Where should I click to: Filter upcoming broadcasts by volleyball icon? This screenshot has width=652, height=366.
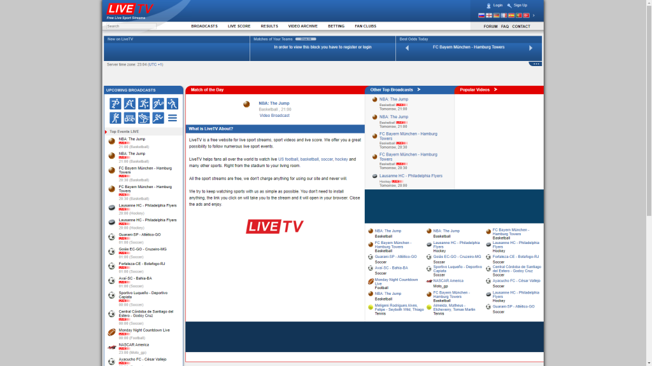[x=172, y=104]
